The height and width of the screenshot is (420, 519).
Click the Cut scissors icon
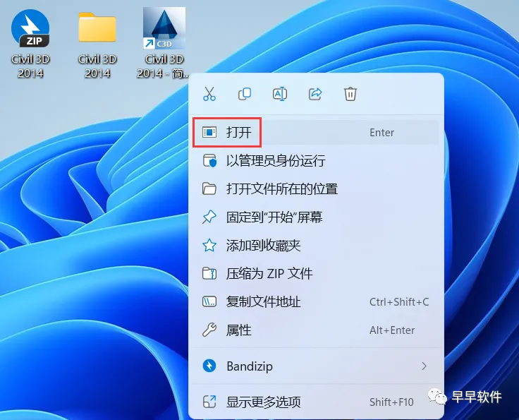tap(209, 94)
